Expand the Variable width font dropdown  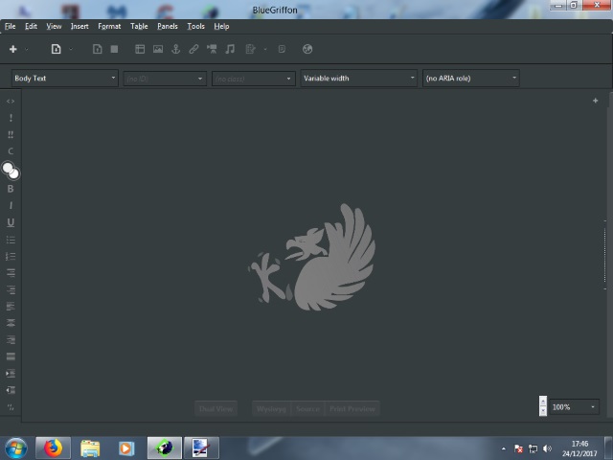click(x=359, y=79)
